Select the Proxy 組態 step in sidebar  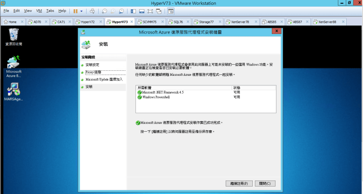pyautogui.click(x=93, y=72)
